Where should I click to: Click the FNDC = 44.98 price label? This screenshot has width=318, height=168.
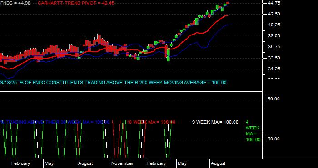tap(15, 3)
